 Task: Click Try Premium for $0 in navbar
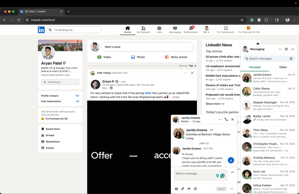248,30
